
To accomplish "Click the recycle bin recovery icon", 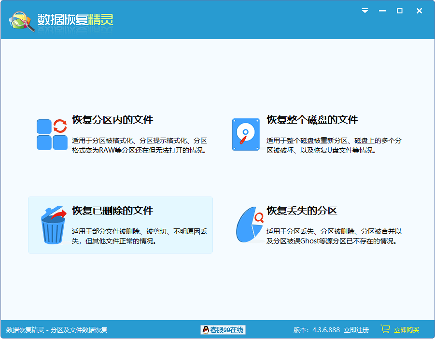I will click(54, 225).
